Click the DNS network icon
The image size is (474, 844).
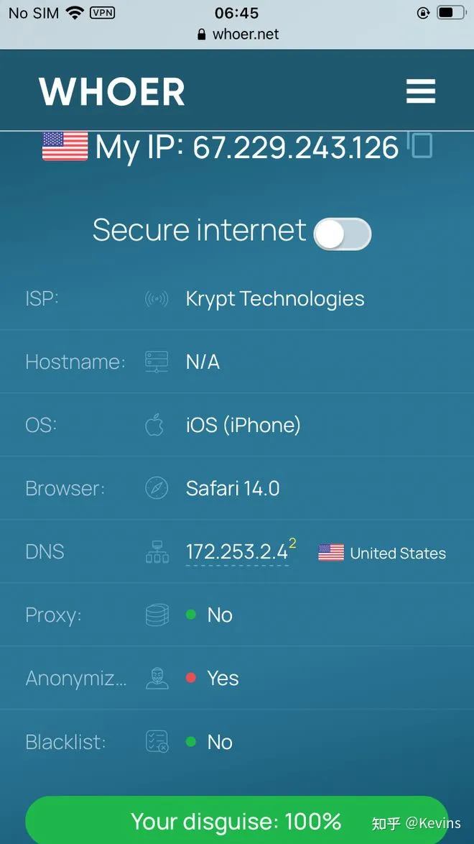(x=157, y=552)
